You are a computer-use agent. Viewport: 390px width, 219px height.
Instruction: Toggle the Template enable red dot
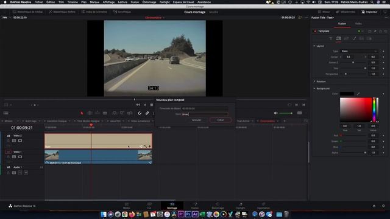[315, 31]
